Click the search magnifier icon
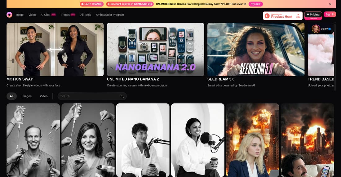Viewport: 341px width, 177px height. click(x=122, y=96)
